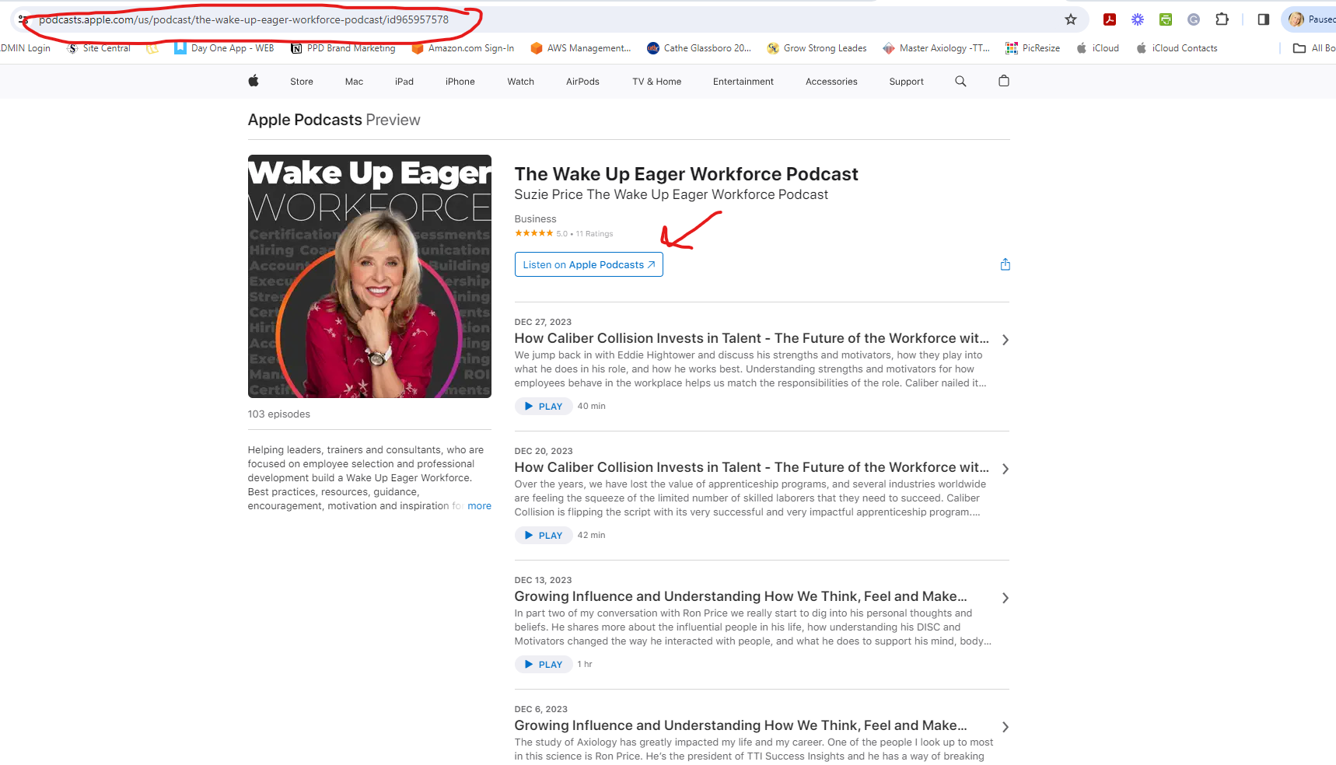Toggle the browser side panel icon

tap(1263, 19)
